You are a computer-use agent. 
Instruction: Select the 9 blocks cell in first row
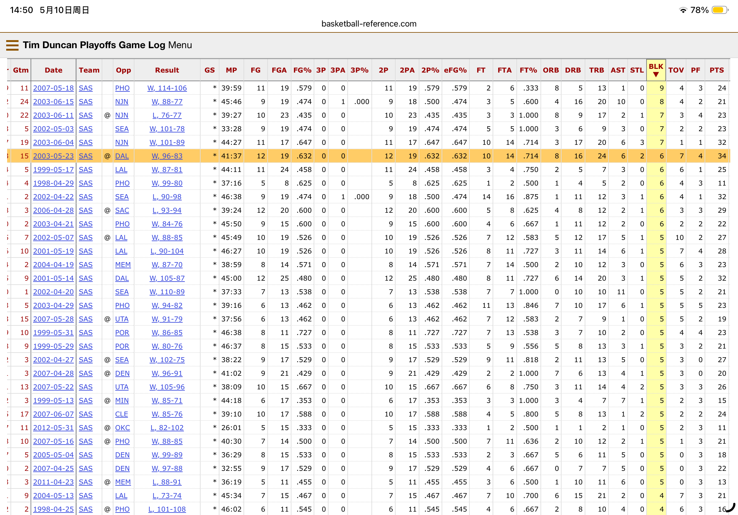(656, 88)
